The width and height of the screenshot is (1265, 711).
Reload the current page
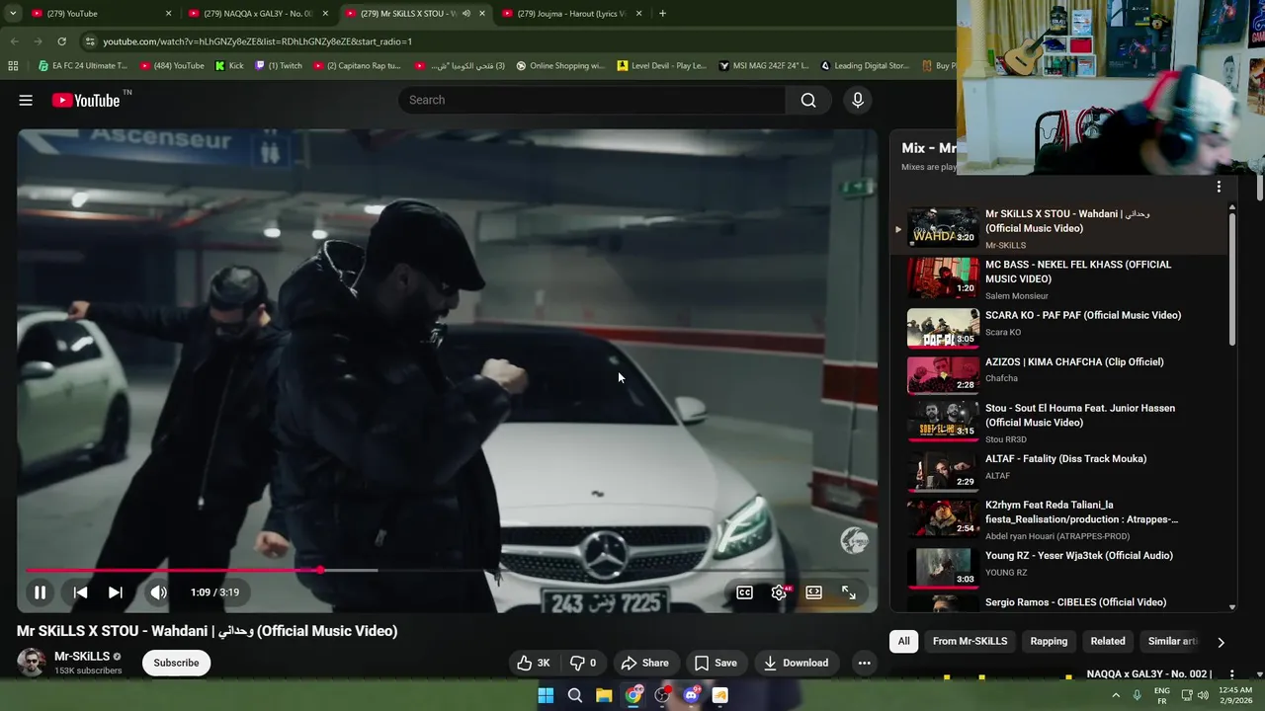(61, 41)
